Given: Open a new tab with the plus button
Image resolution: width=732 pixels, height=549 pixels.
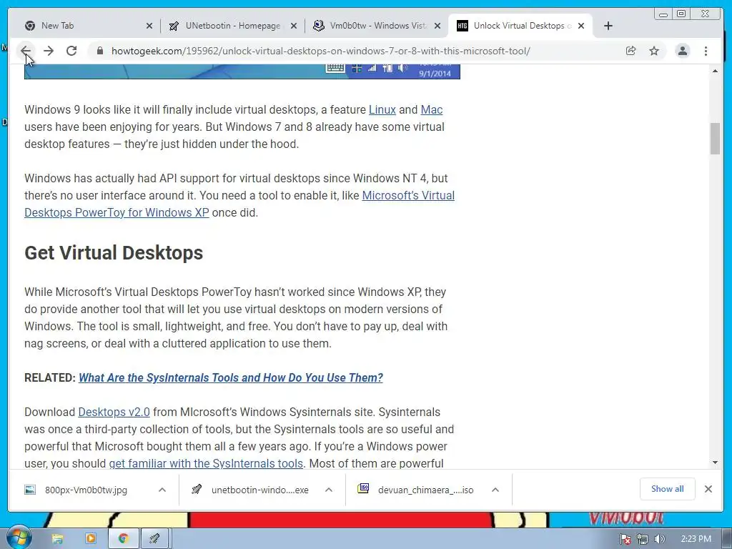Looking at the screenshot, I should pyautogui.click(x=608, y=26).
